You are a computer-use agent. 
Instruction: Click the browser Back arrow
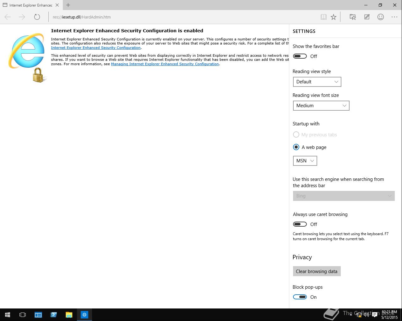click(8, 17)
